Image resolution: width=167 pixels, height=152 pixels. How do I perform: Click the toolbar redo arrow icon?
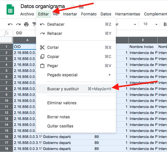[x=18, y=24]
